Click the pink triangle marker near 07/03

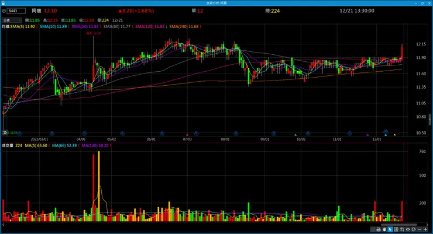[187, 135]
